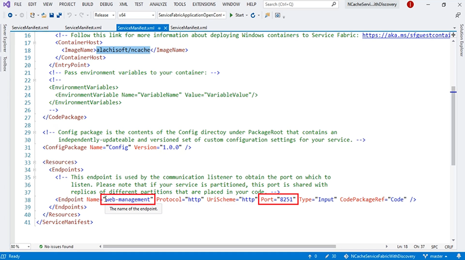Collapse the comment block at line 29
Image resolution: width=465 pixels, height=260 pixels.
pyautogui.click(x=35, y=133)
